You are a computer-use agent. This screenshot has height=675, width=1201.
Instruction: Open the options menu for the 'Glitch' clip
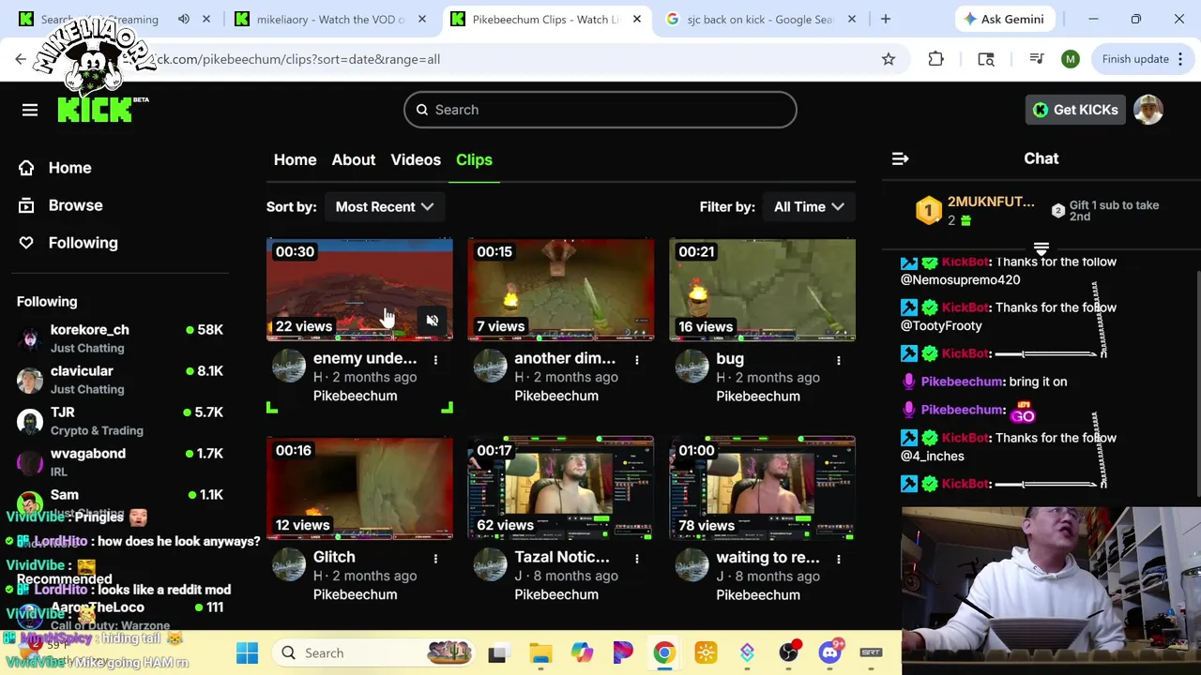(x=435, y=559)
